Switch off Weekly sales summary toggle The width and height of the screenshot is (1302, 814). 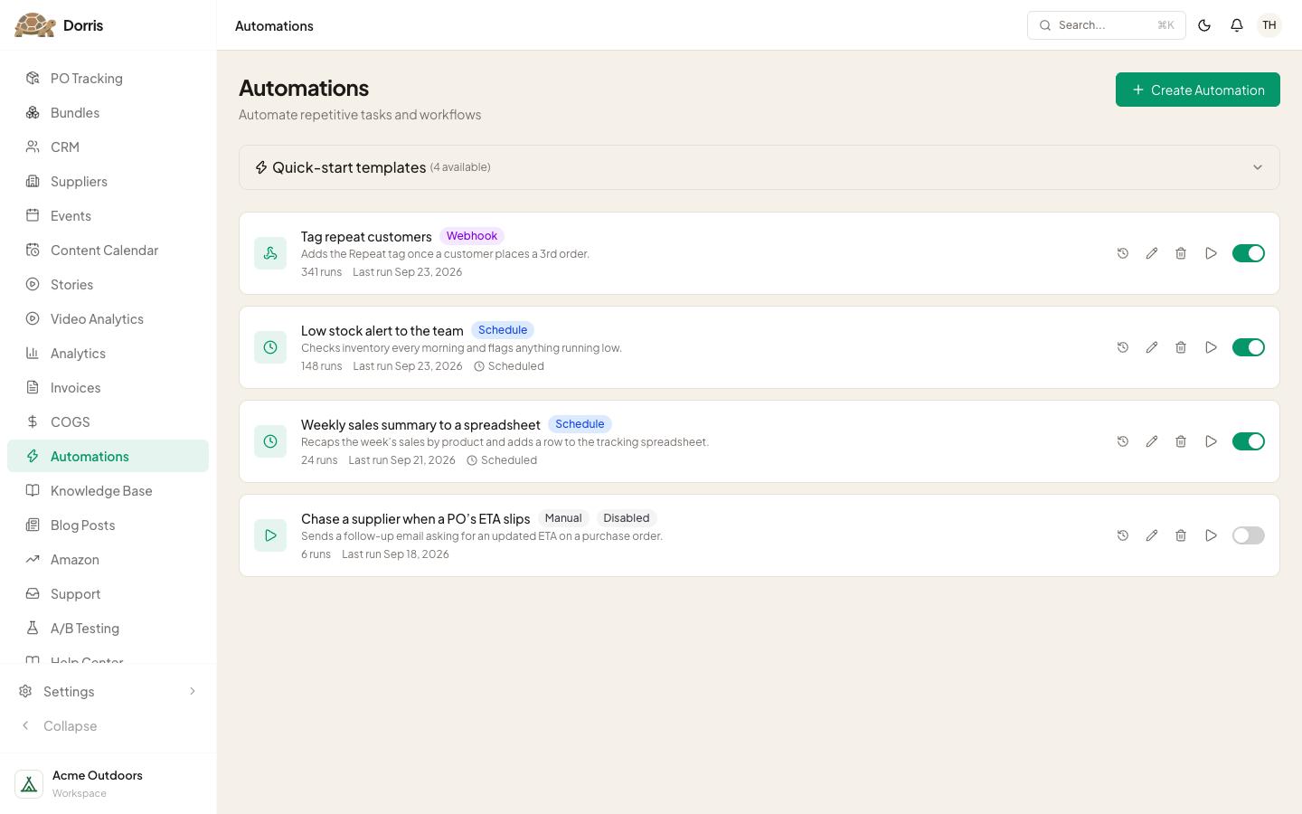(x=1249, y=441)
